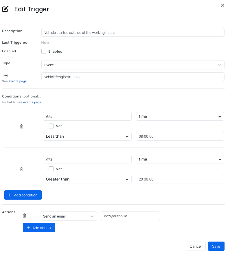Click the Description text field
This screenshot has height=254, width=228.
click(x=133, y=33)
